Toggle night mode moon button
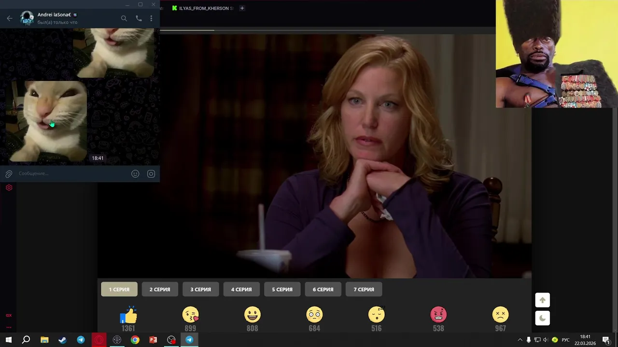Viewport: 618px width, 347px height. [x=543, y=318]
